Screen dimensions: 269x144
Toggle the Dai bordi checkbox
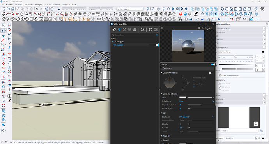tap(220, 90)
